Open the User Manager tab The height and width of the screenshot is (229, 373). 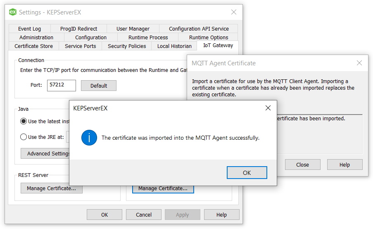coord(133,29)
